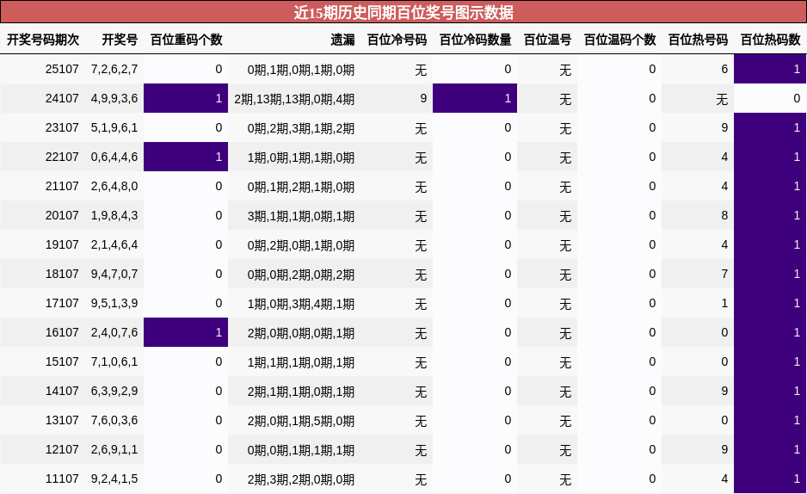The width and height of the screenshot is (807, 494).
Task: Select the 遗漏 column header
Action: pos(342,40)
